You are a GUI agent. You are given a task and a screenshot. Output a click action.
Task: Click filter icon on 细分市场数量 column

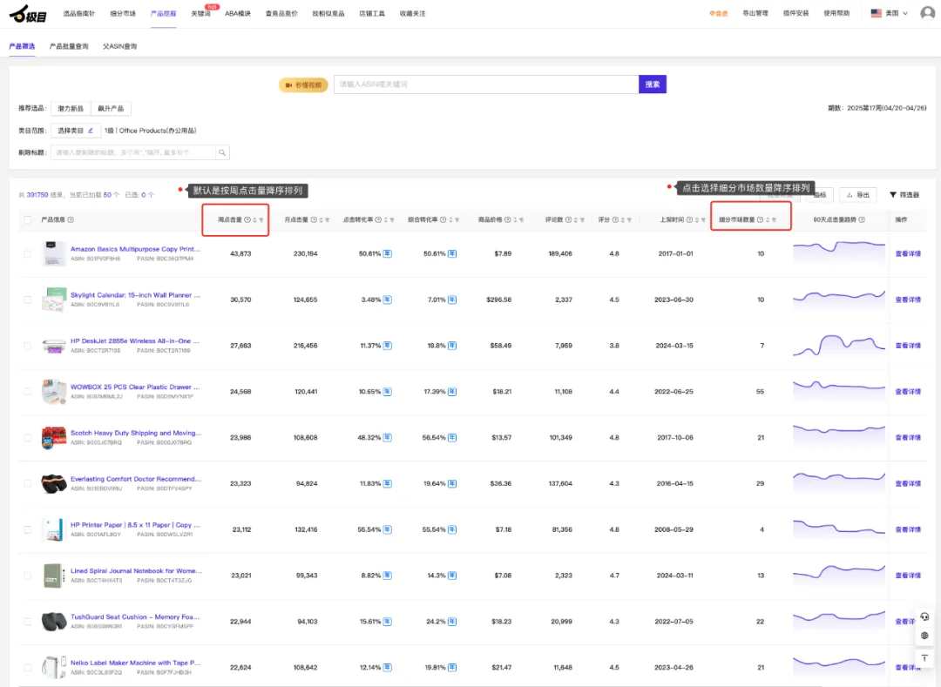coord(774,220)
